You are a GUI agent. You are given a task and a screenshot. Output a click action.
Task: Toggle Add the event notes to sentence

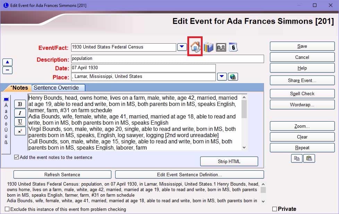click(16, 157)
